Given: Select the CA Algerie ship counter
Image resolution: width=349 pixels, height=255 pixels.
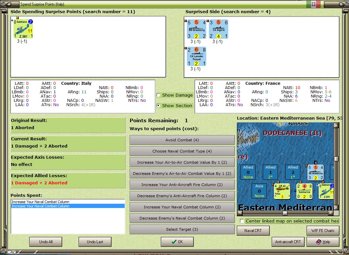Looking at the screenshot, I should 218,29.
